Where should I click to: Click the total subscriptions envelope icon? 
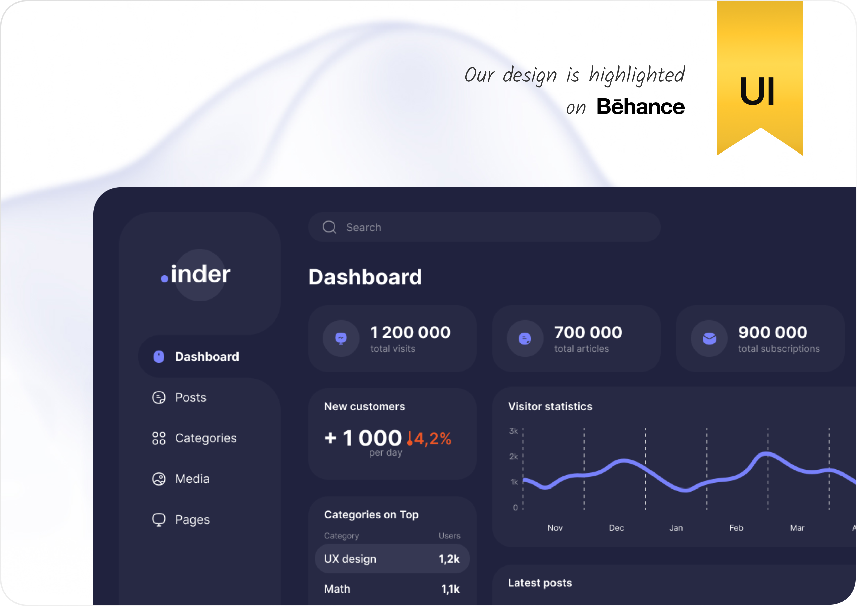[709, 338]
